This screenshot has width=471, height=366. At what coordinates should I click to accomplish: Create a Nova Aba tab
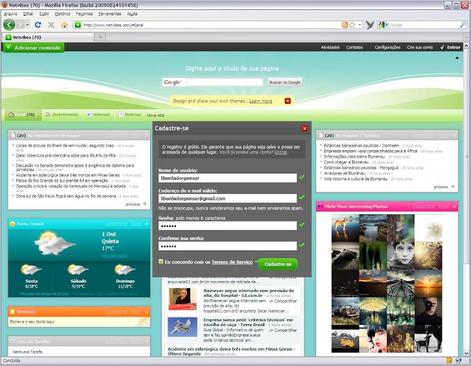155,115
